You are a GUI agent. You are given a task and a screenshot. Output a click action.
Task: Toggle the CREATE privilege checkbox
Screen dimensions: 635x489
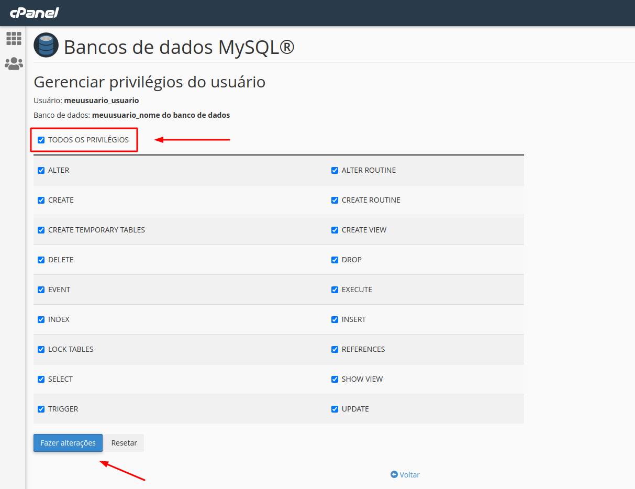point(41,200)
